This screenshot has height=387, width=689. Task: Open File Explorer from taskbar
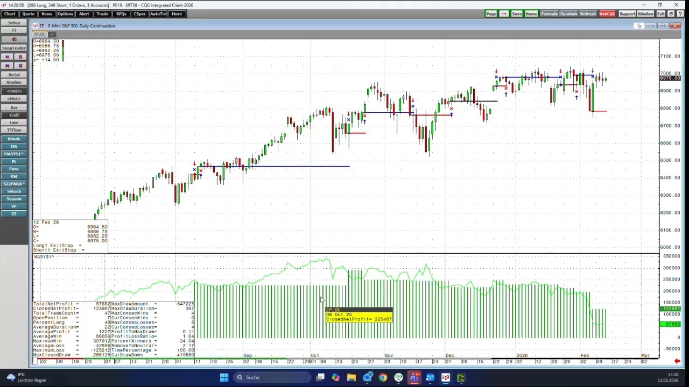pyautogui.click(x=351, y=377)
